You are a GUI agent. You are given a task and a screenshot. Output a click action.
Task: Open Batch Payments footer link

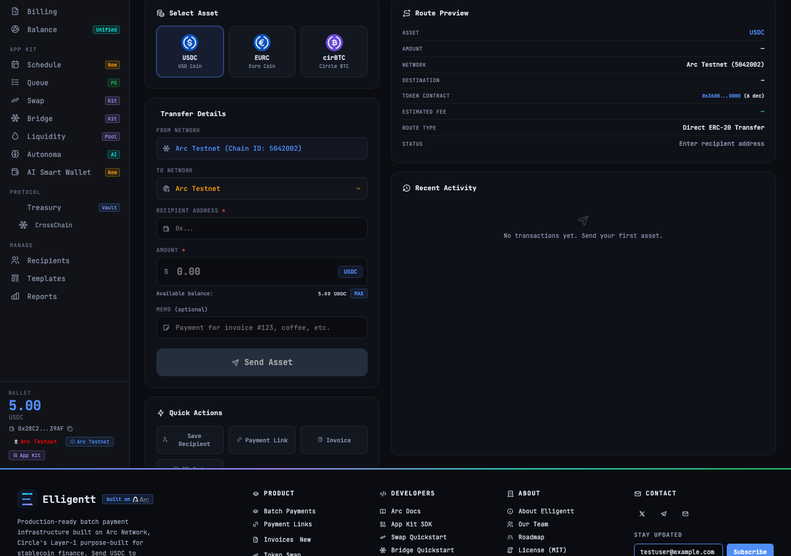pos(290,511)
